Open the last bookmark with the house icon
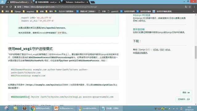 (162, 11)
